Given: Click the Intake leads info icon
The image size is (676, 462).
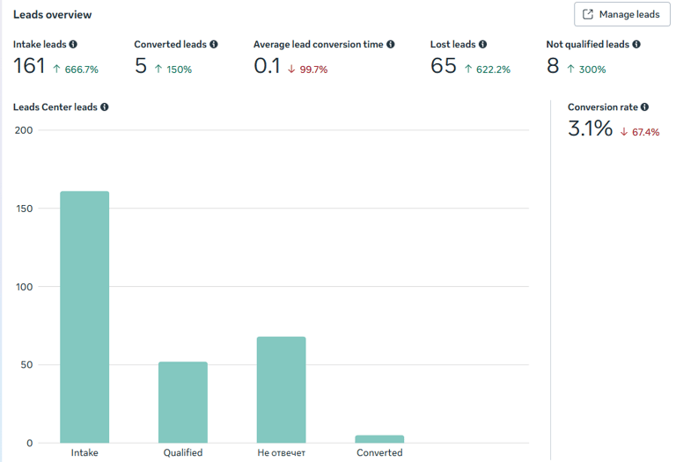Looking at the screenshot, I should point(73,44).
